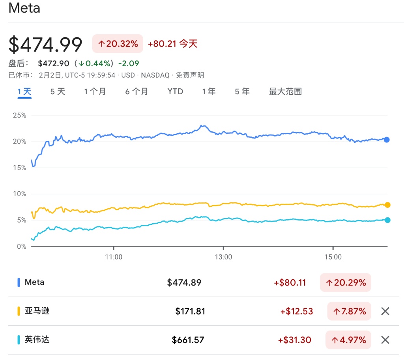Click the 20.32% change badge beside price
Image resolution: width=404 pixels, height=357 pixels.
point(118,44)
